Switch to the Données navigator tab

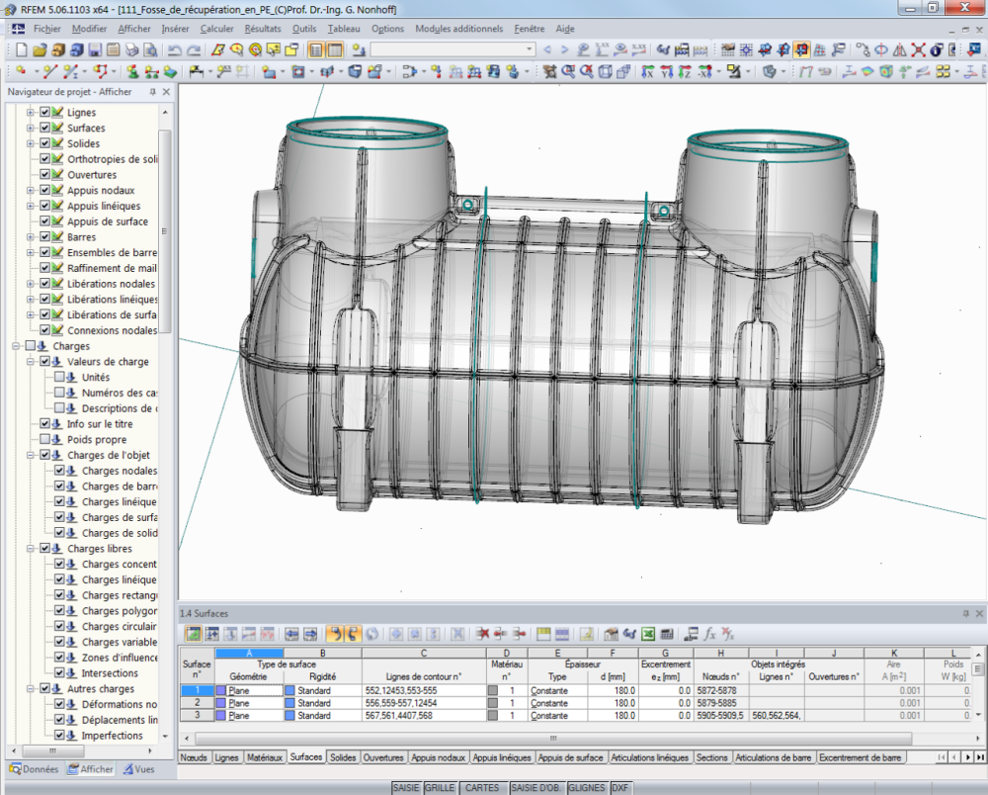[35, 769]
